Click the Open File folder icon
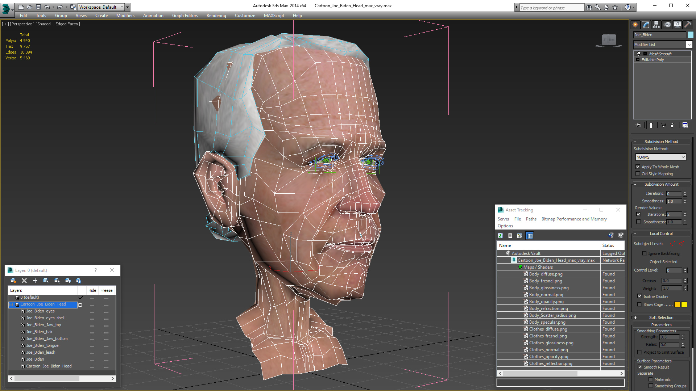Screen dimensions: 696x391 click(30, 7)
